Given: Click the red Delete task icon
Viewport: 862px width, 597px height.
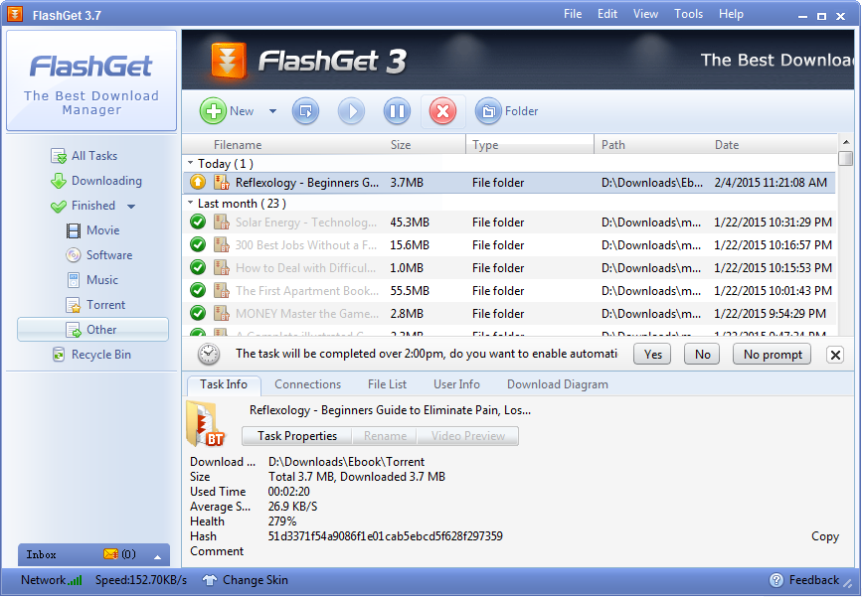Looking at the screenshot, I should click(443, 111).
